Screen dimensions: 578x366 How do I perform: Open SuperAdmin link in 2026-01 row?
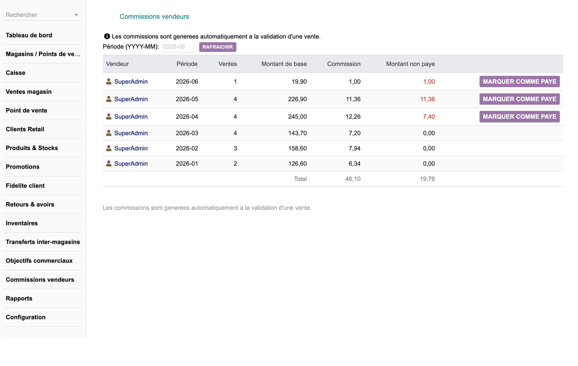(131, 164)
